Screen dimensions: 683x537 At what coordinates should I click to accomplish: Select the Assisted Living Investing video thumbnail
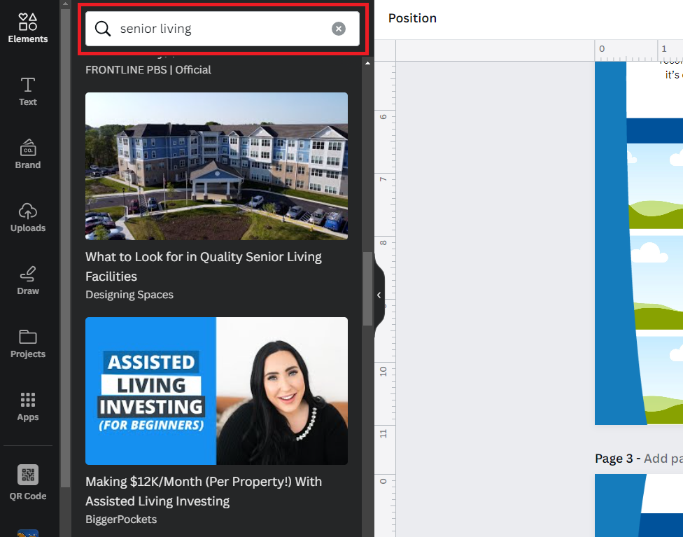pyautogui.click(x=216, y=391)
